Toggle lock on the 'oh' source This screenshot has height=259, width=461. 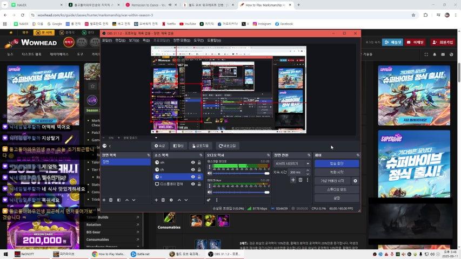click(x=199, y=162)
